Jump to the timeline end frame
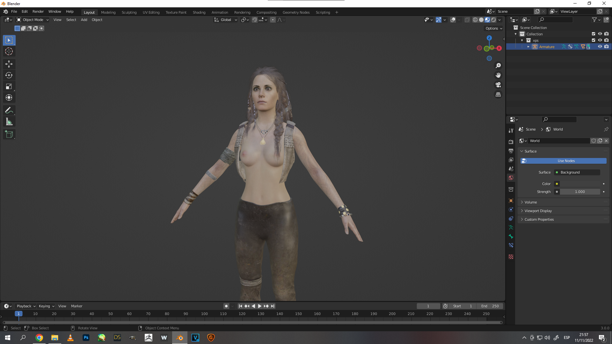The height and width of the screenshot is (344, 612). click(273, 306)
